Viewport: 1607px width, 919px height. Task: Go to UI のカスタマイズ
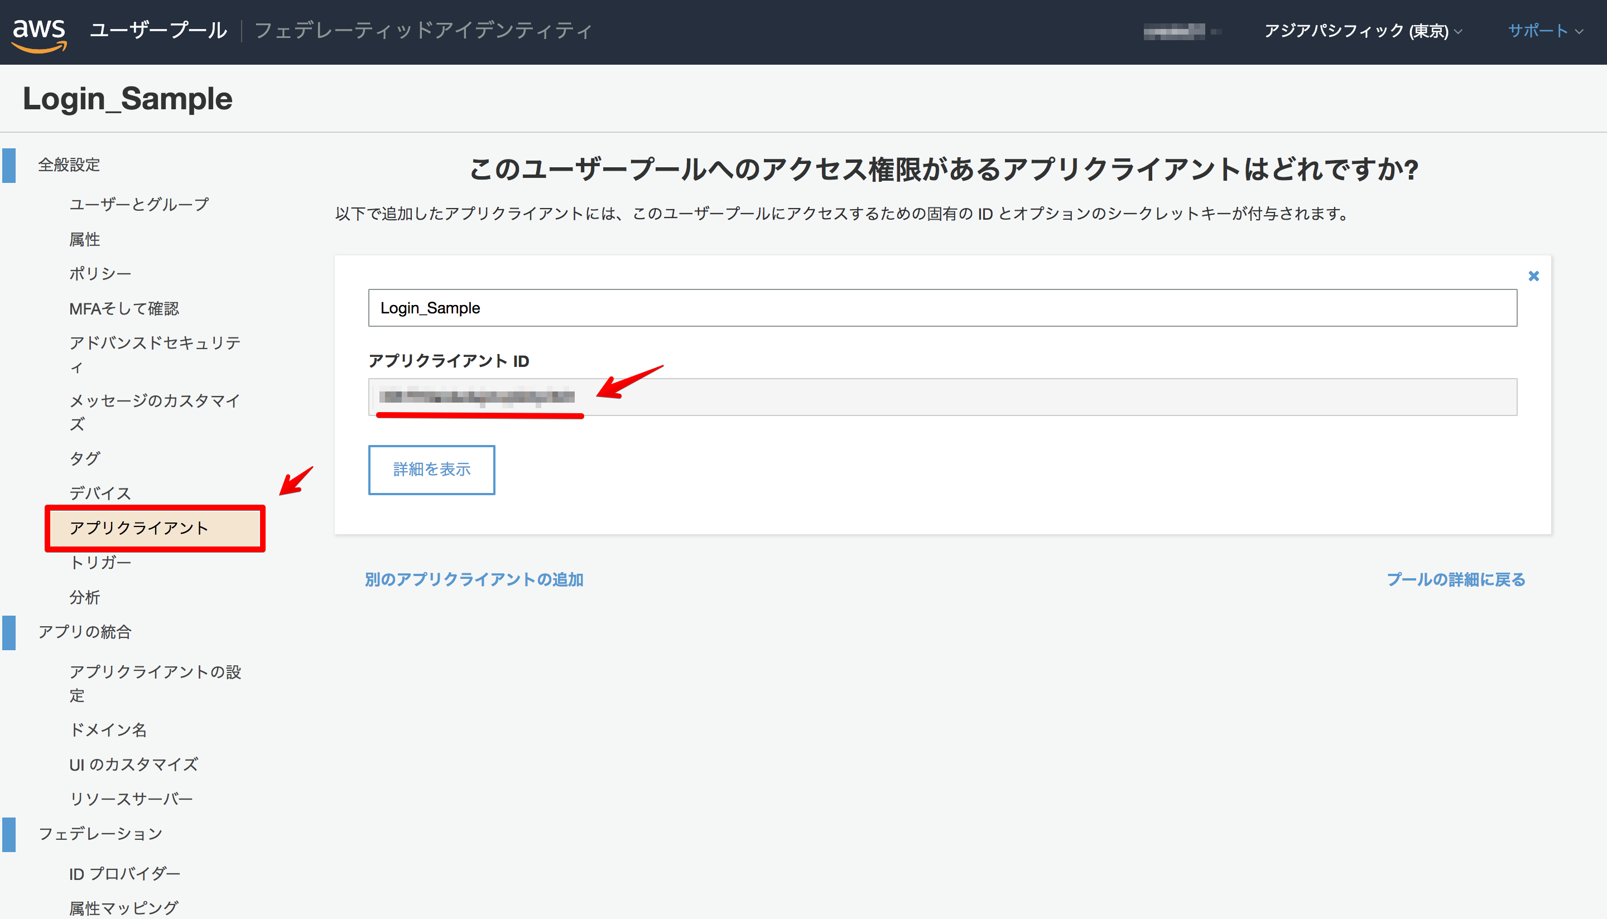(134, 765)
